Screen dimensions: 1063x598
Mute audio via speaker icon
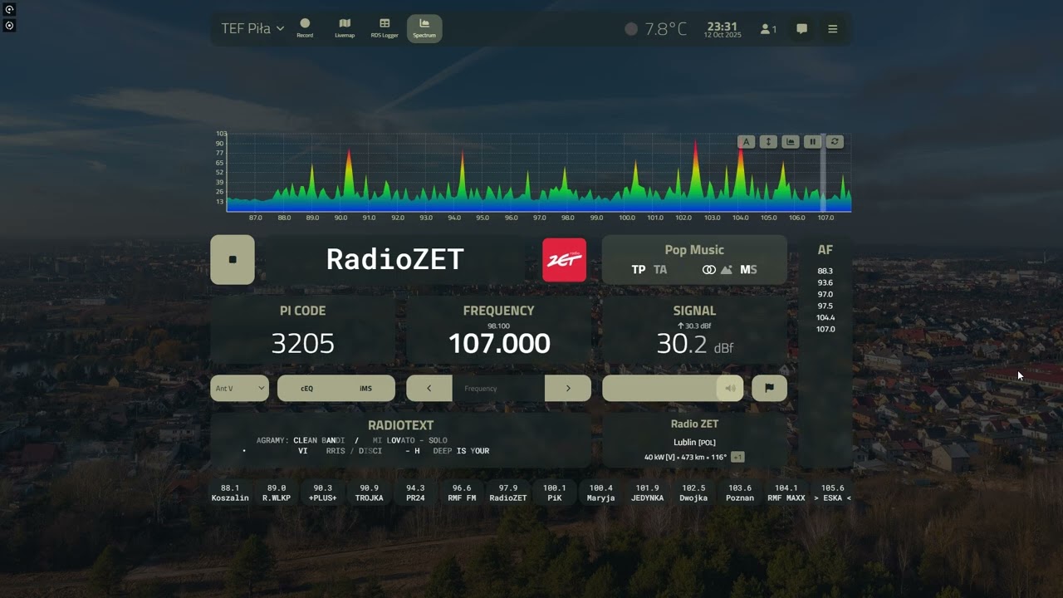pos(730,388)
